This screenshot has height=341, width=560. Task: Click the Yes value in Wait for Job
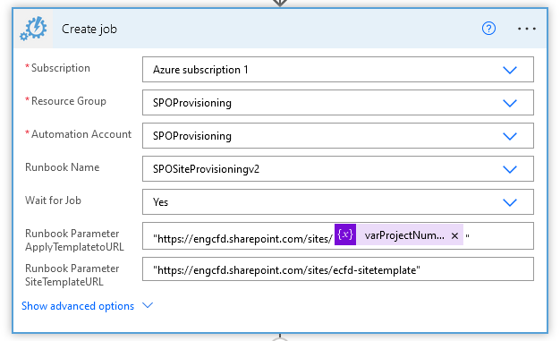coord(160,202)
